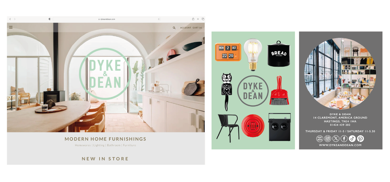Viewport: 390px width, 182px height.
Task: Open the X (Twitter) icon
Action: [x=336, y=139]
